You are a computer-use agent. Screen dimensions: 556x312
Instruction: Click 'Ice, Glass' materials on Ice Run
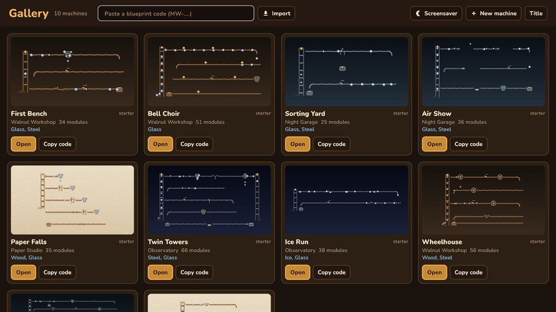[297, 258]
